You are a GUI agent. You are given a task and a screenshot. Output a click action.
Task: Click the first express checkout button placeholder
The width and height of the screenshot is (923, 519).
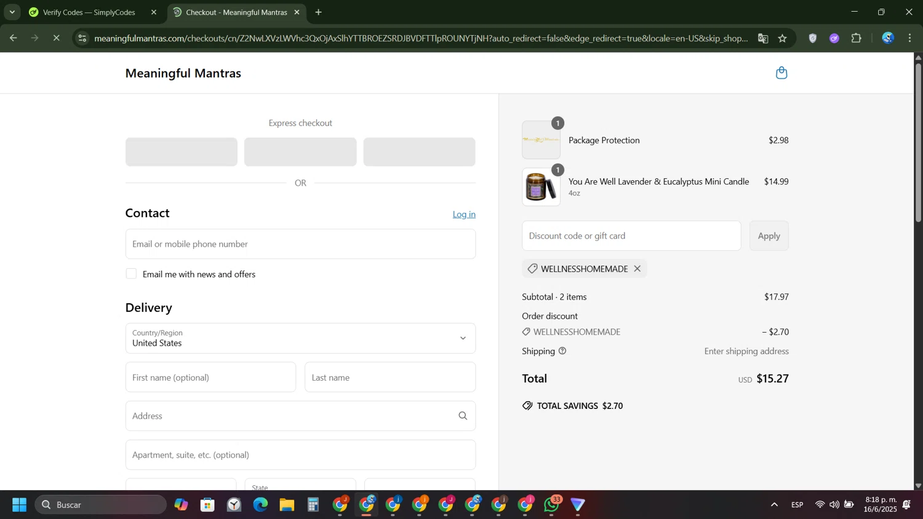click(182, 152)
